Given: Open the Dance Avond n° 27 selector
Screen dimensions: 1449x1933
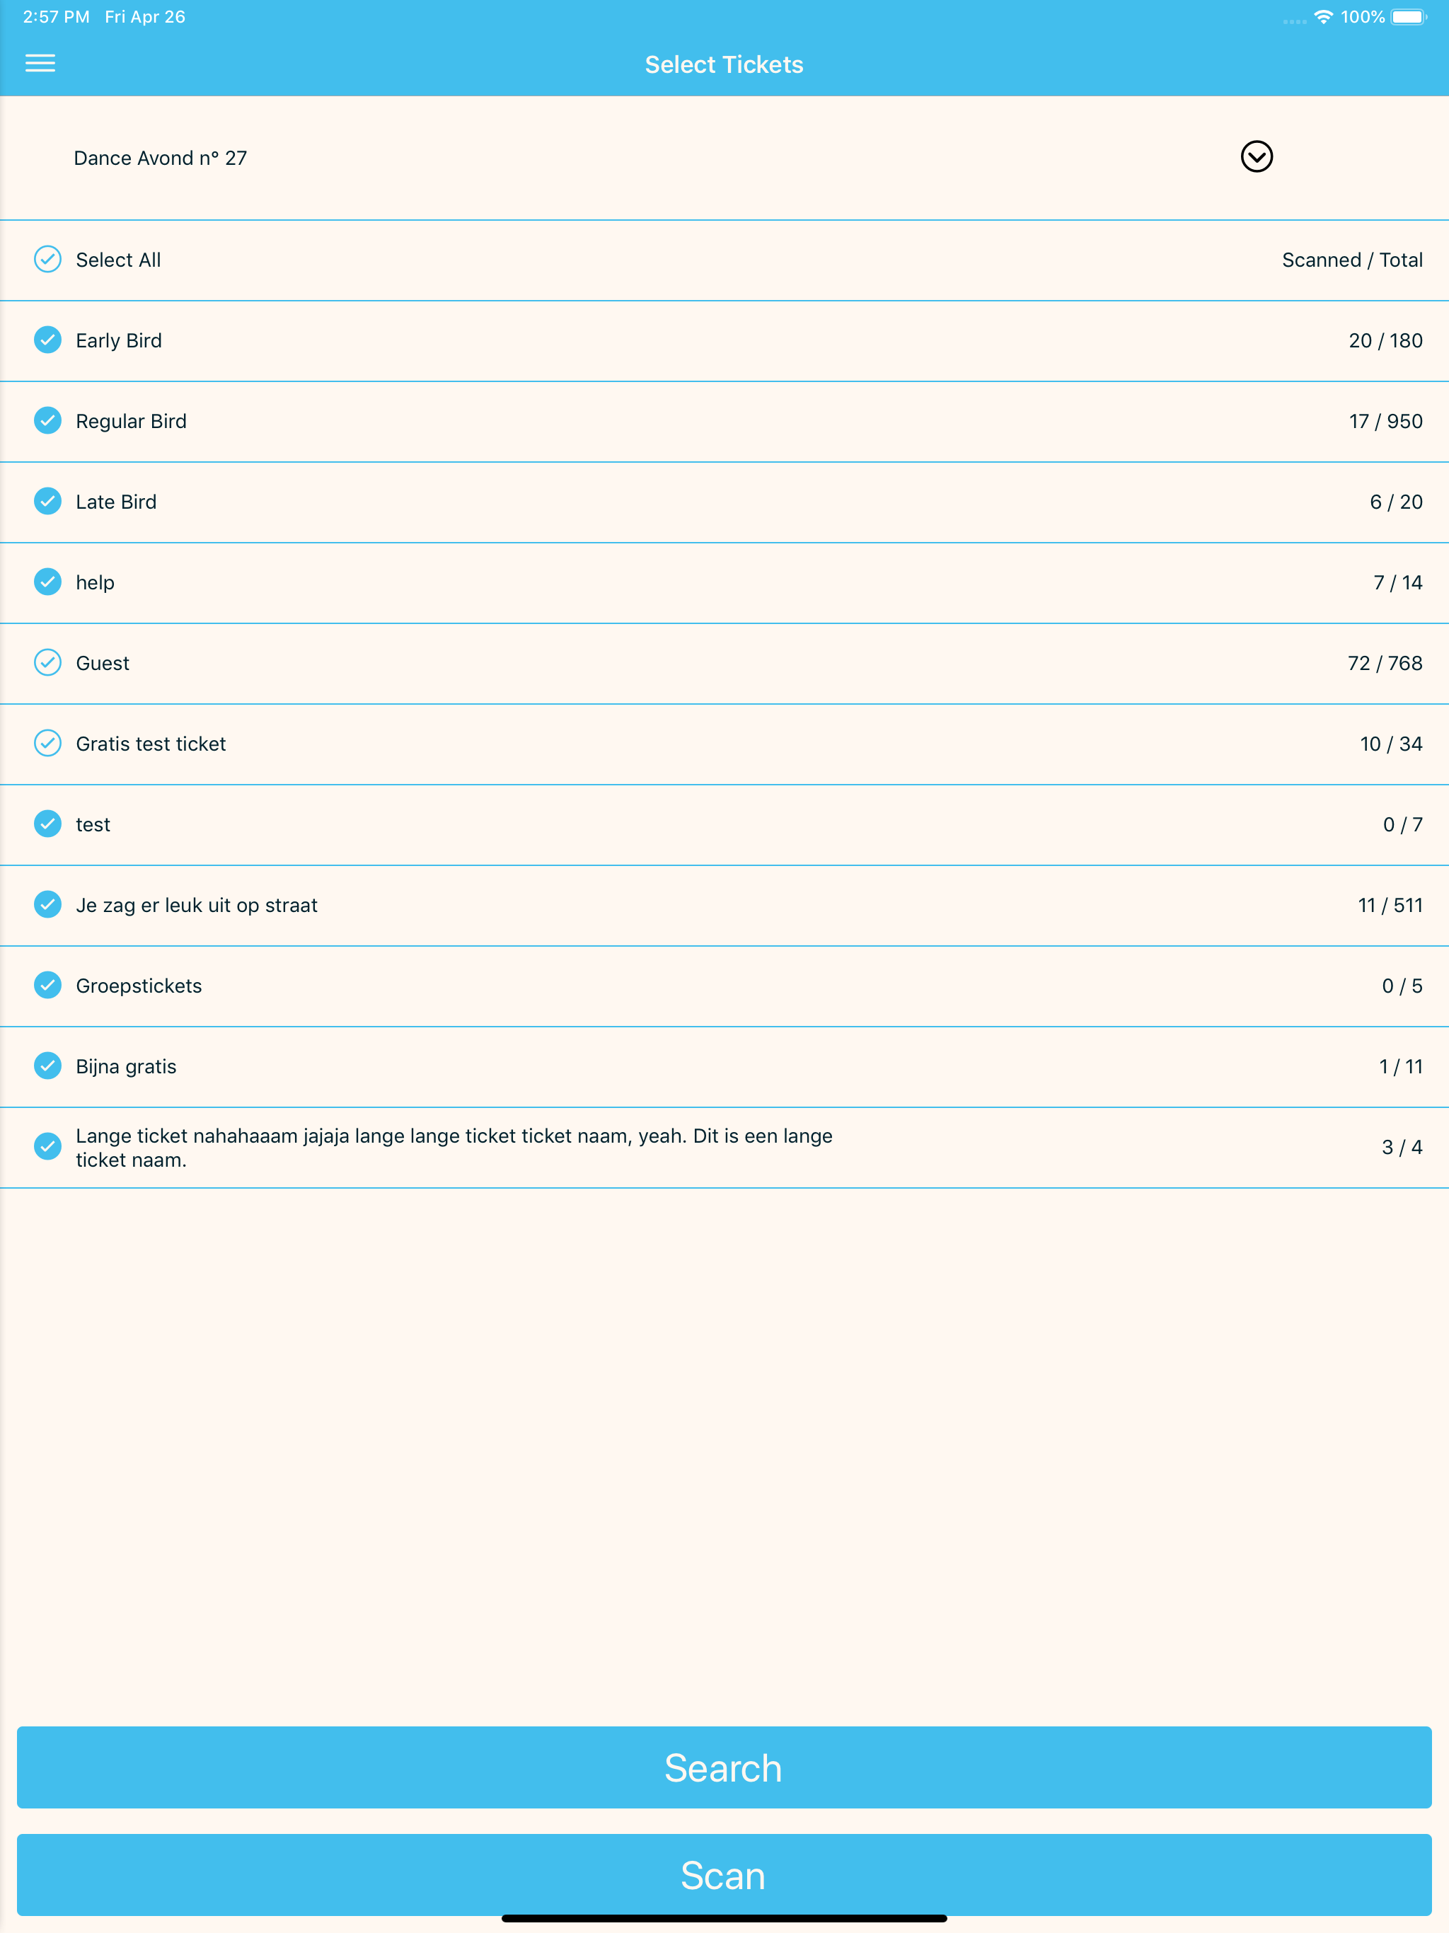Looking at the screenshot, I should click(x=724, y=158).
